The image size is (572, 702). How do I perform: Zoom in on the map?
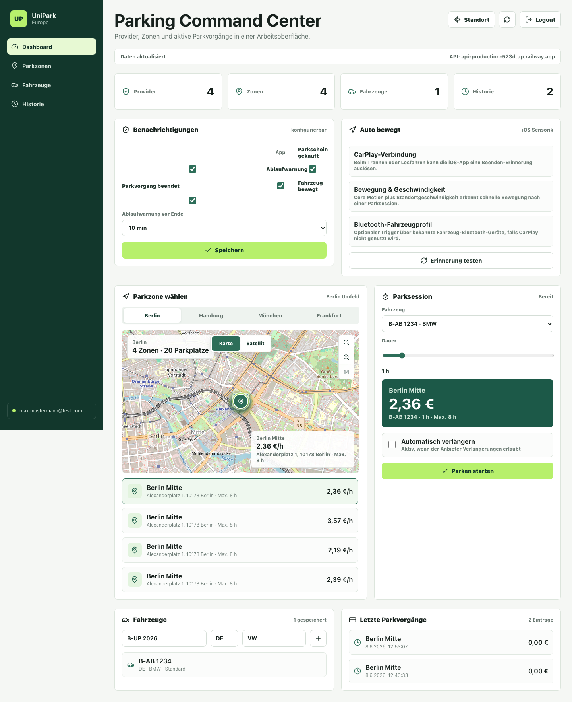346,342
